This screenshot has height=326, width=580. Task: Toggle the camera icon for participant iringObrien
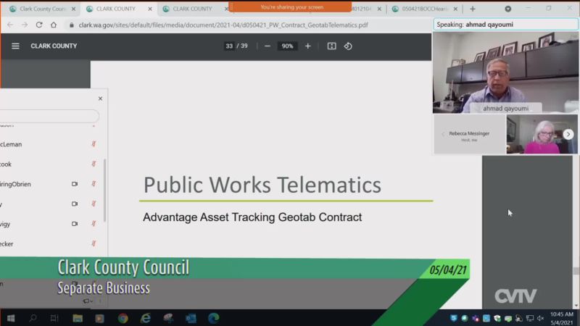pos(75,184)
